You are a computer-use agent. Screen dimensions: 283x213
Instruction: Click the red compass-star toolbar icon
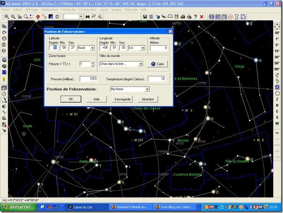pyautogui.click(x=38, y=17)
